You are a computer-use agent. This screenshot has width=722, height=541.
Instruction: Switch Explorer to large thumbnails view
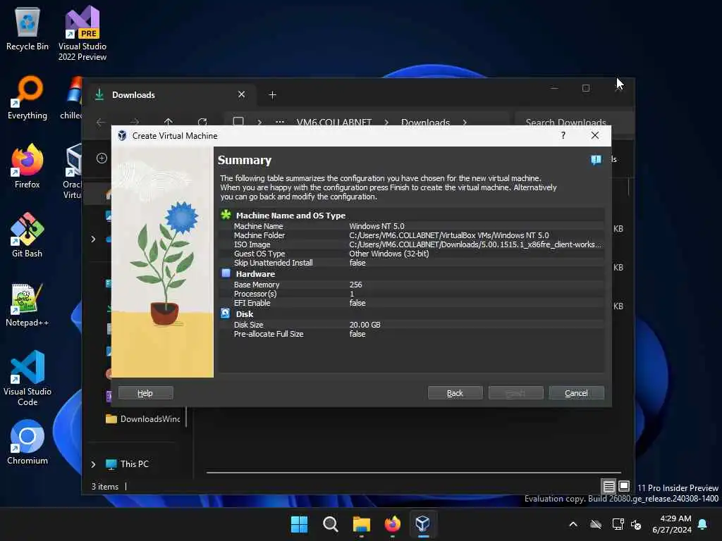pos(624,486)
